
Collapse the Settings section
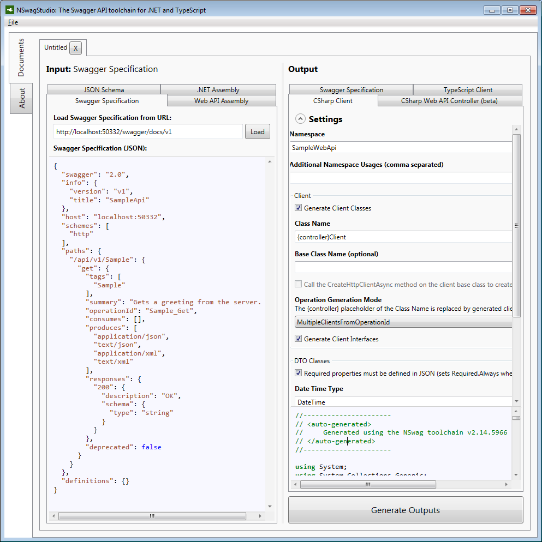pos(300,118)
